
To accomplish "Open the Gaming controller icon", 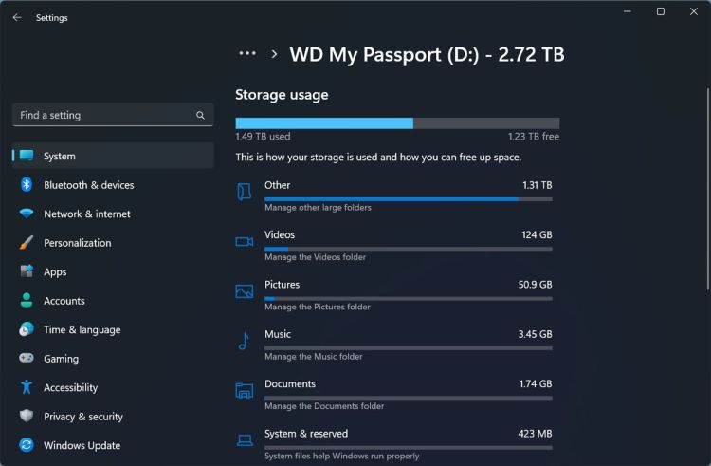I will tap(27, 359).
